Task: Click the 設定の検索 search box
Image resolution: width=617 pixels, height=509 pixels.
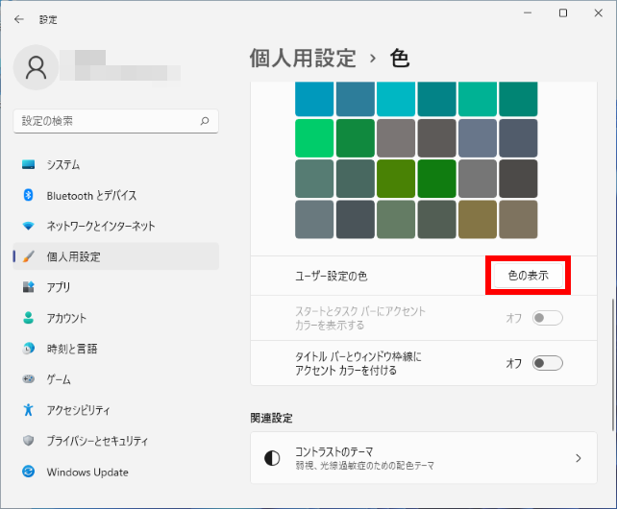Action: coord(115,121)
